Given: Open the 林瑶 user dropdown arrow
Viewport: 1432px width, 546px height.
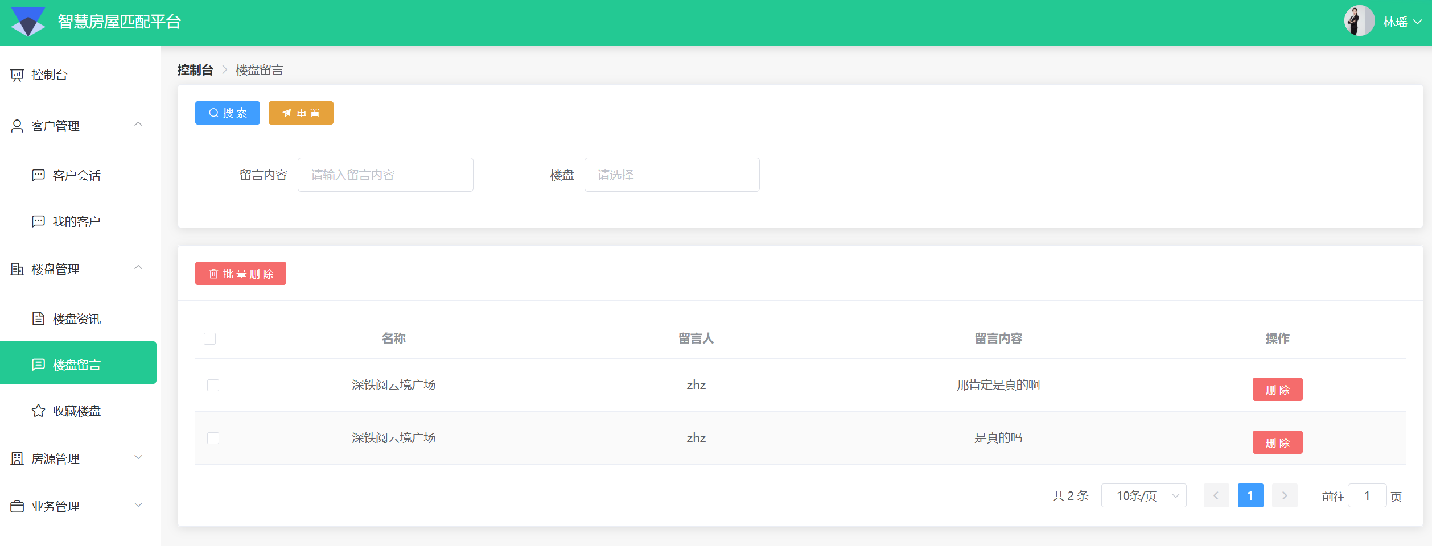Looking at the screenshot, I should (1418, 22).
